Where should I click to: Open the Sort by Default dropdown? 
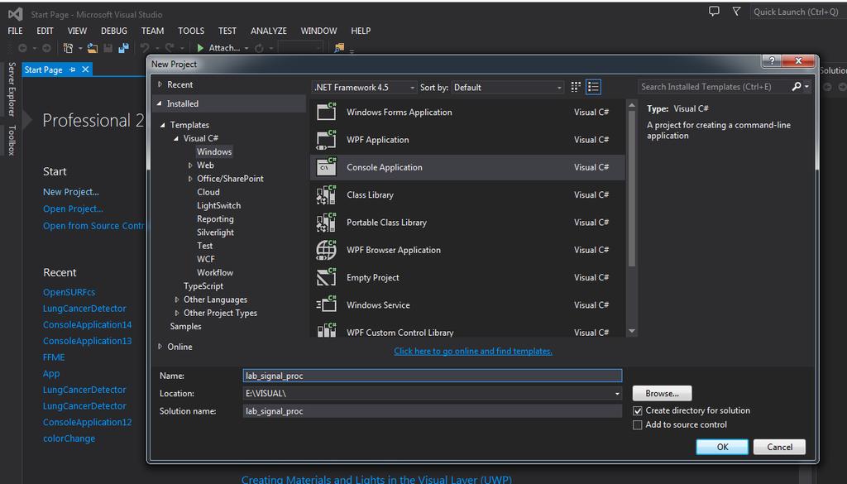[x=508, y=88]
